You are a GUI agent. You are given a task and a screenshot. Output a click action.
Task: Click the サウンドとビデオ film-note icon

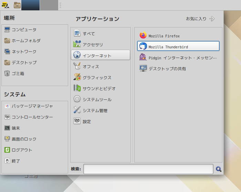(x=77, y=88)
